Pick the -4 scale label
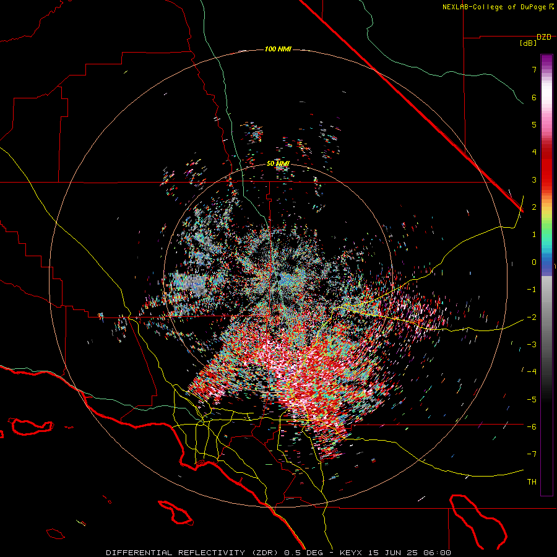 [x=532, y=372]
